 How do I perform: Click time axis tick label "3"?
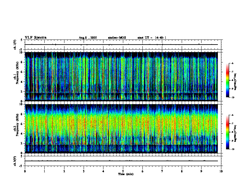tap(84, 171)
